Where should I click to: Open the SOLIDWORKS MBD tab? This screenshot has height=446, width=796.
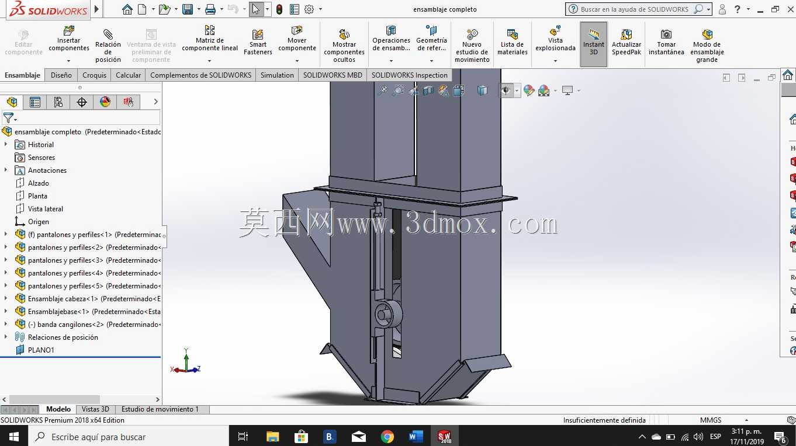[333, 75]
